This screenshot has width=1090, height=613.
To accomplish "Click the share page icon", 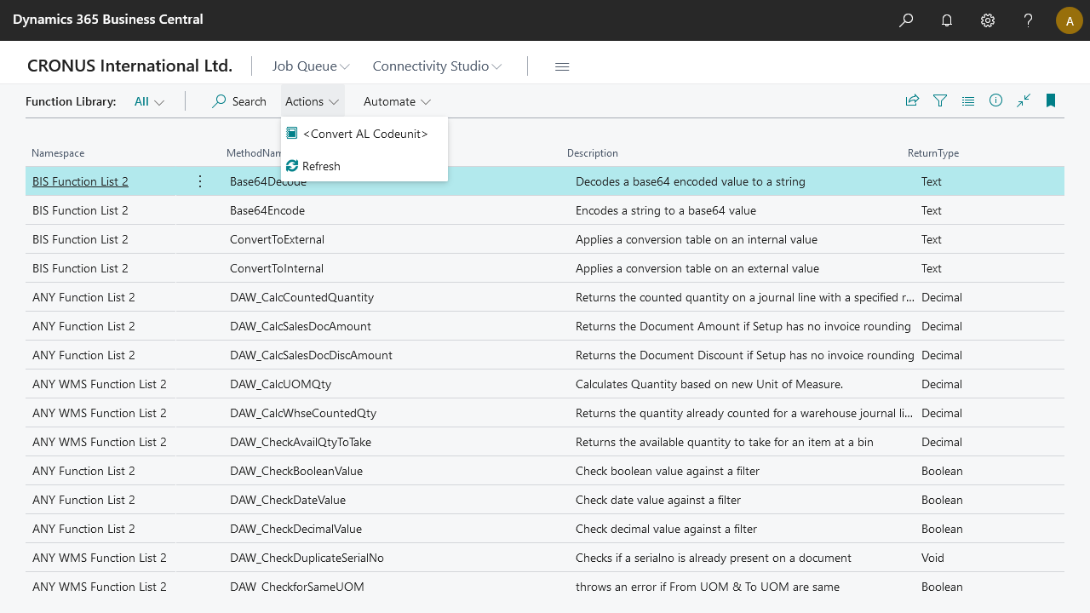I will pyautogui.click(x=912, y=100).
